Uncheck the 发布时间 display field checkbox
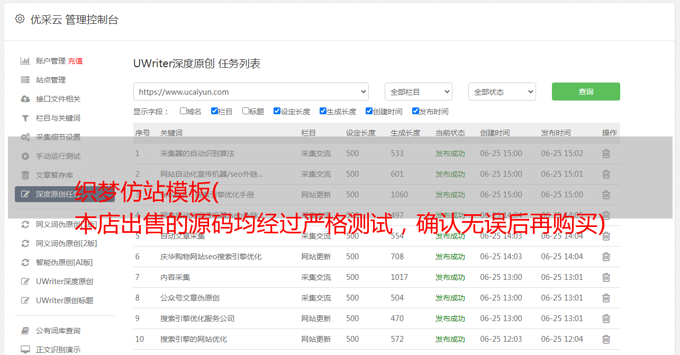Image resolution: width=680 pixels, height=355 pixels. point(415,111)
